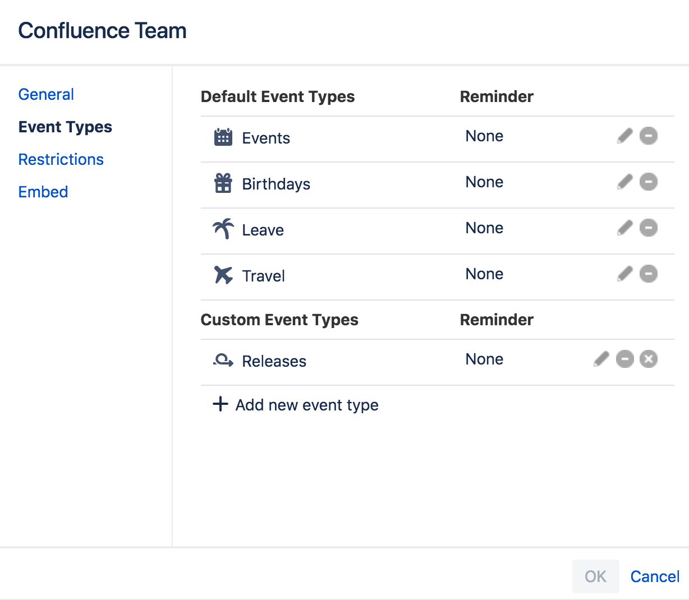Cancel the calendar settings dialog

654,576
